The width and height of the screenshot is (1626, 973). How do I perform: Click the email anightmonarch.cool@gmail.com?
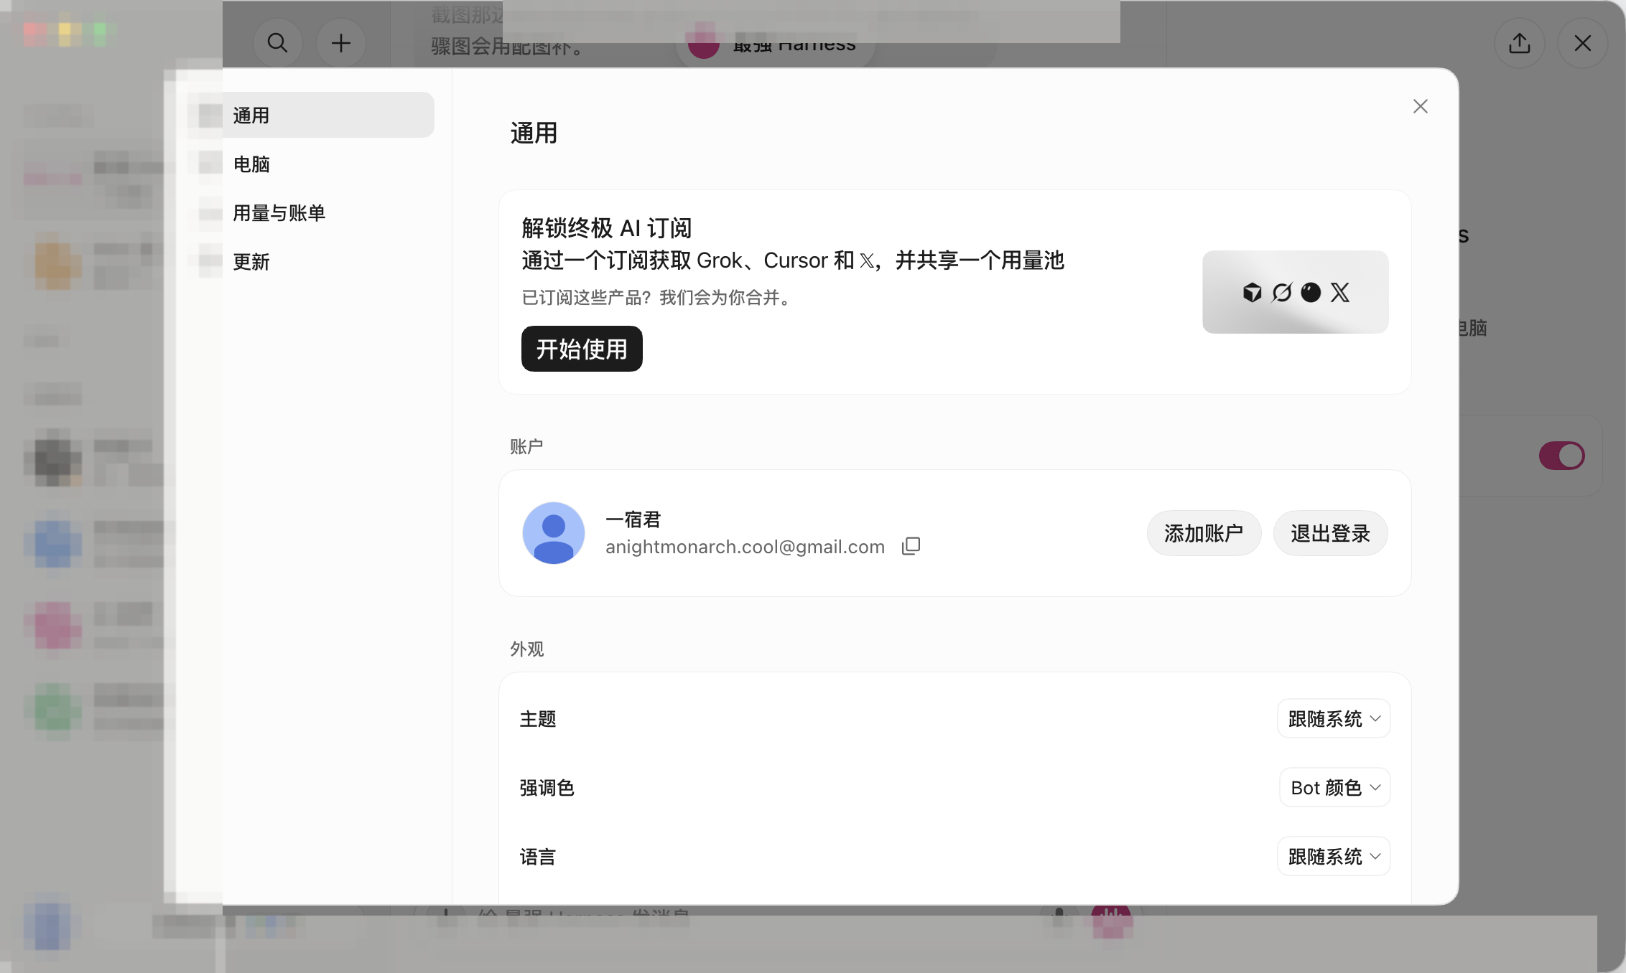(x=745, y=547)
